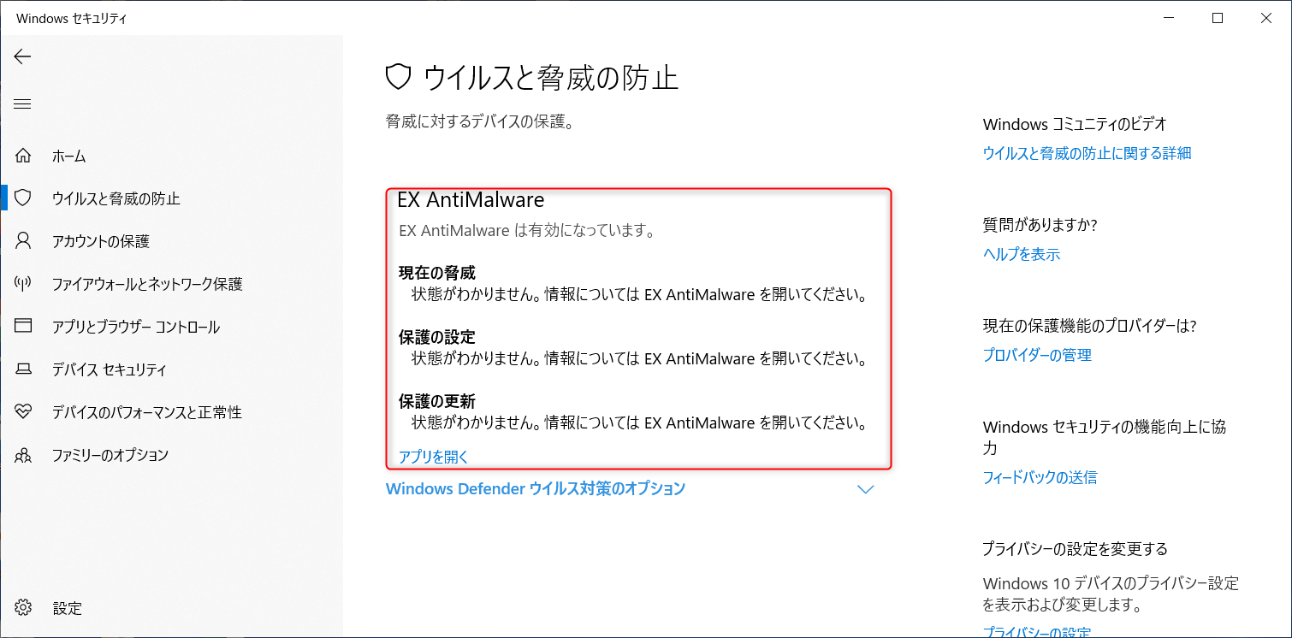Click 'EX AntiMalware は有効になっています。' status text
1292x638 pixels.
pyautogui.click(x=527, y=231)
